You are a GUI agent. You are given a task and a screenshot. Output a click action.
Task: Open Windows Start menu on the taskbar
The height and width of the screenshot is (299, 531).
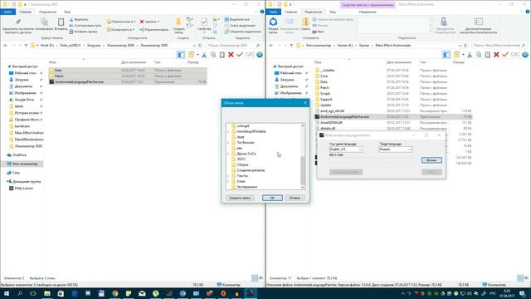(7, 293)
